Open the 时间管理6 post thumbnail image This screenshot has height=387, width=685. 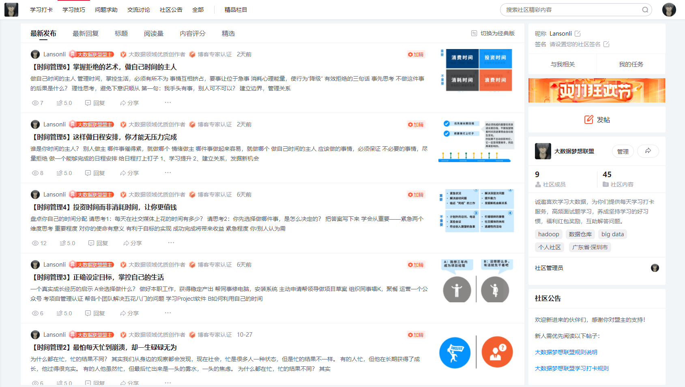477,70
